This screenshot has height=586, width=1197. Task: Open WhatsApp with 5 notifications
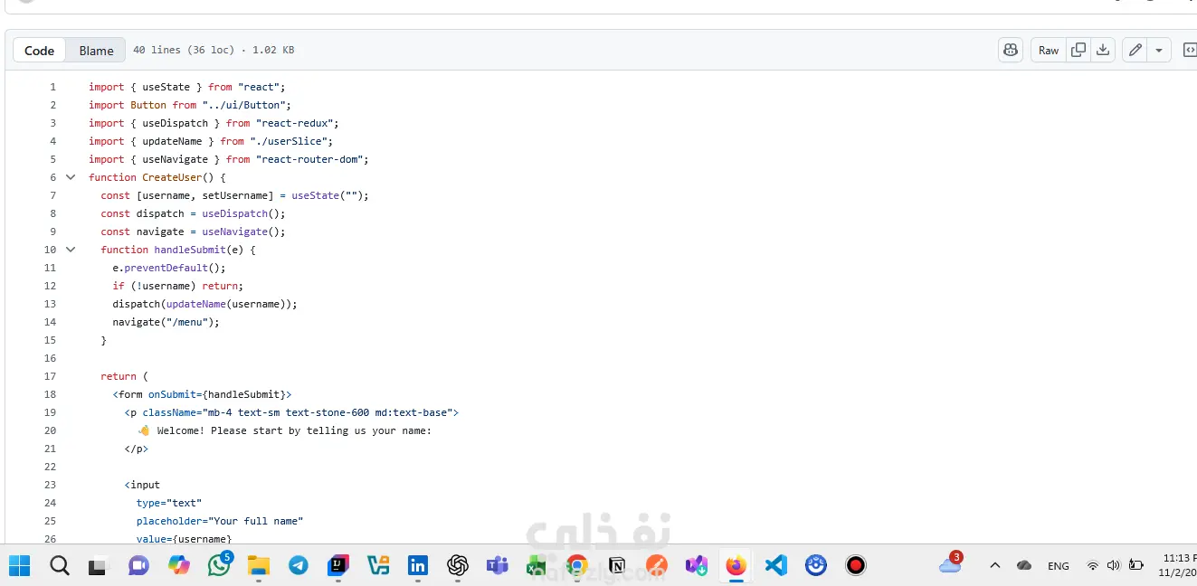pyautogui.click(x=220, y=565)
